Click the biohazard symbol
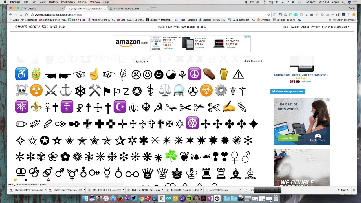The width and height of the screenshot is (361, 203). [x=206, y=90]
